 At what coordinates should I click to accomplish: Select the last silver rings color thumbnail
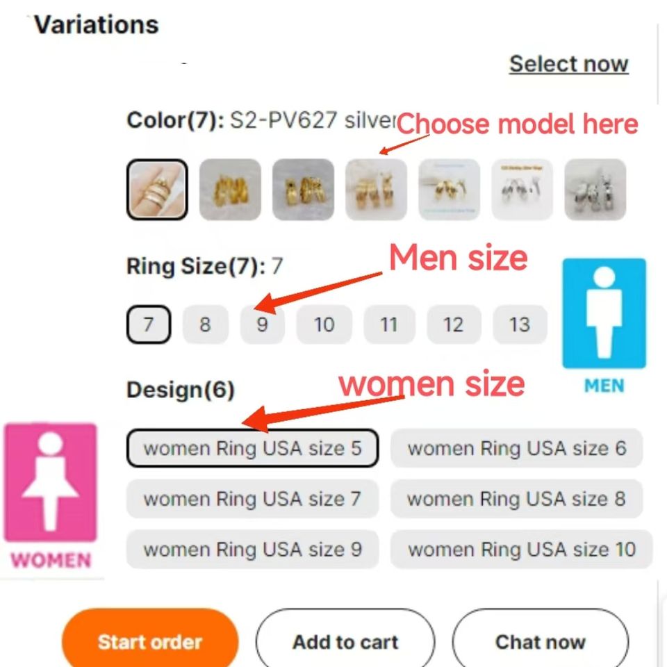[x=595, y=190]
